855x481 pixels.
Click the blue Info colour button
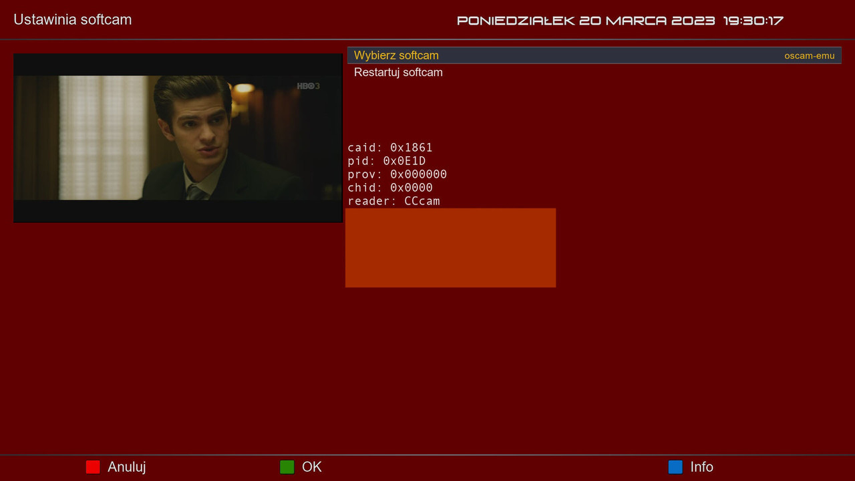(675, 467)
